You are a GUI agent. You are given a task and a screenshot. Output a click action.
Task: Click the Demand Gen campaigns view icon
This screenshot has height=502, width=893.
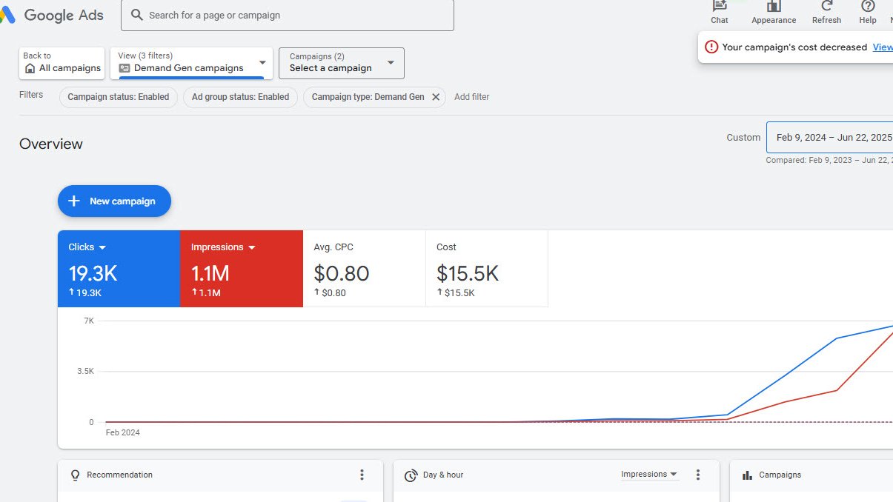point(125,68)
